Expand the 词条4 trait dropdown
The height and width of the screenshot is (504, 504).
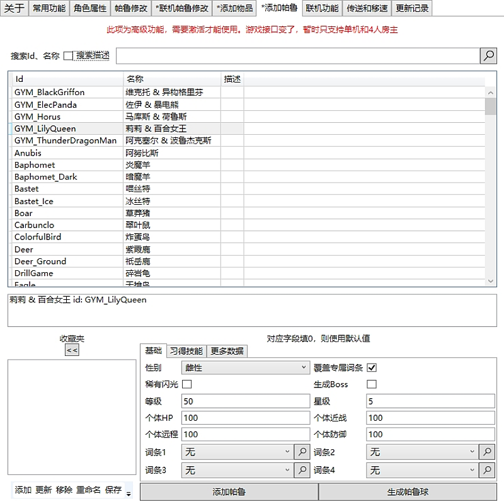pyautogui.click(x=472, y=469)
